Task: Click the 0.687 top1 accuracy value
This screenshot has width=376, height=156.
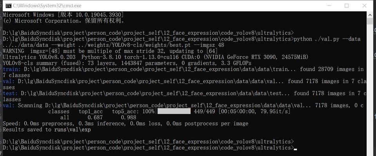Action: tap(95, 117)
